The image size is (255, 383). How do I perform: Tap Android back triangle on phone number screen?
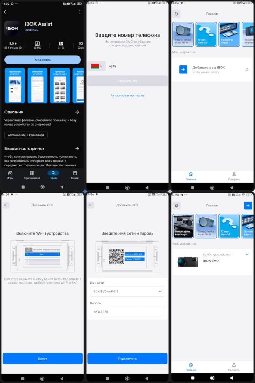(147, 188)
